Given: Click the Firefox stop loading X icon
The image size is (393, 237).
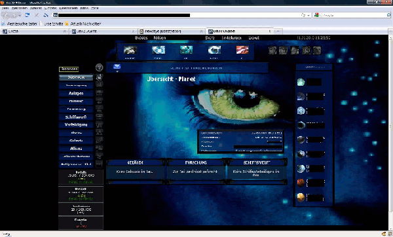Looking at the screenshot, I should [37, 15].
